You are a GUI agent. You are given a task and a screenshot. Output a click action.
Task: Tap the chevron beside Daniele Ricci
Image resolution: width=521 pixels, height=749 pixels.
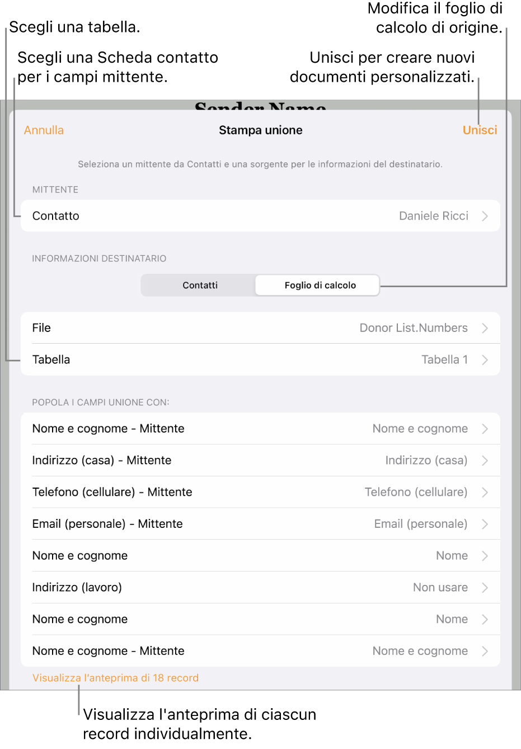[485, 216]
